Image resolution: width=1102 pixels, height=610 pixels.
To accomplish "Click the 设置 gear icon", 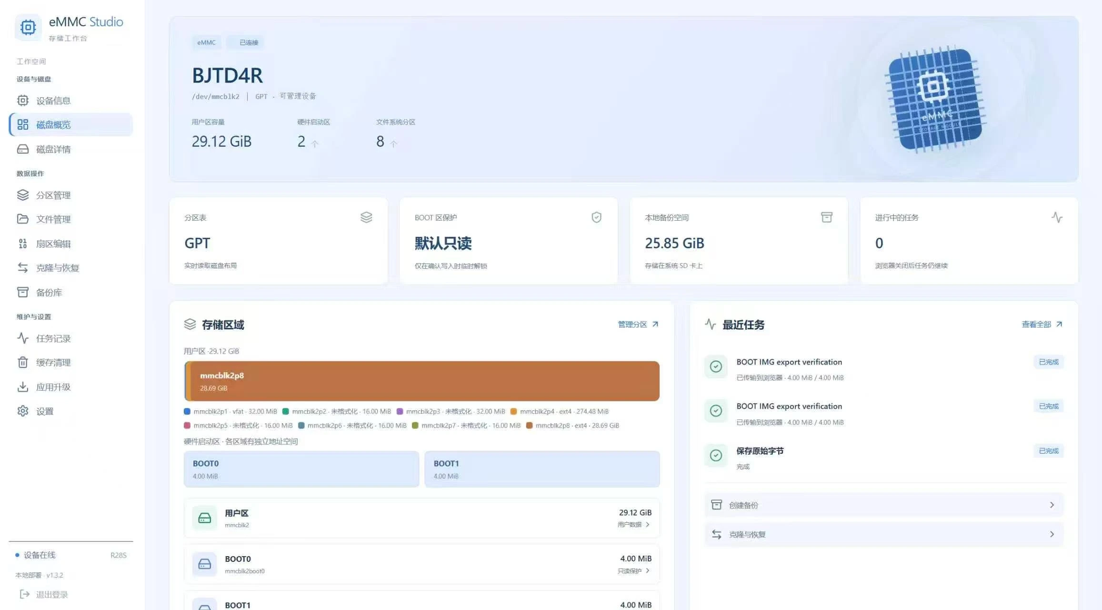I will (x=23, y=411).
